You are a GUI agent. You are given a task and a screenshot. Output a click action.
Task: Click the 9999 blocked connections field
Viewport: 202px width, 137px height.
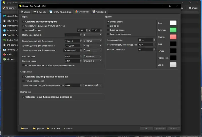[73, 85]
